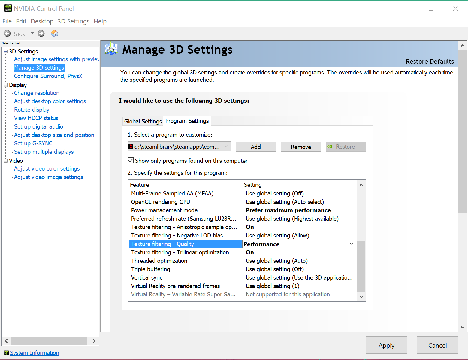Select Texture filtering - Negative LOD bias row
The height and width of the screenshot is (360, 468).
tap(243, 235)
